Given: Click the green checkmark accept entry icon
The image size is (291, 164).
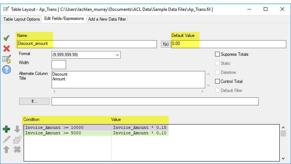Looking at the screenshot, I should click(6, 38).
